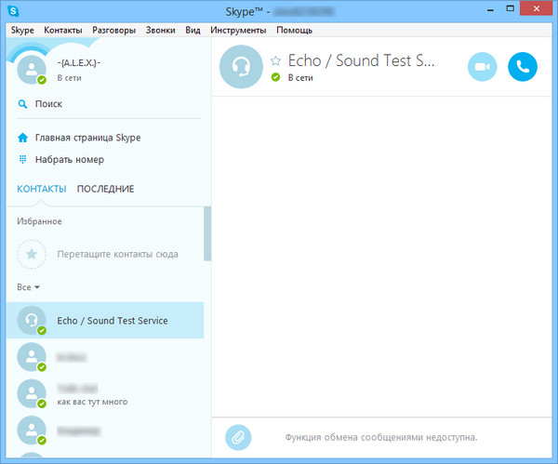Open the Звонки menu
This screenshot has width=558, height=464.
point(160,30)
